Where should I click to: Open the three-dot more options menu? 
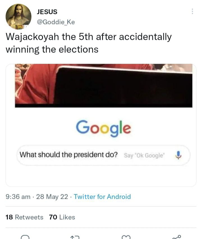(192, 12)
